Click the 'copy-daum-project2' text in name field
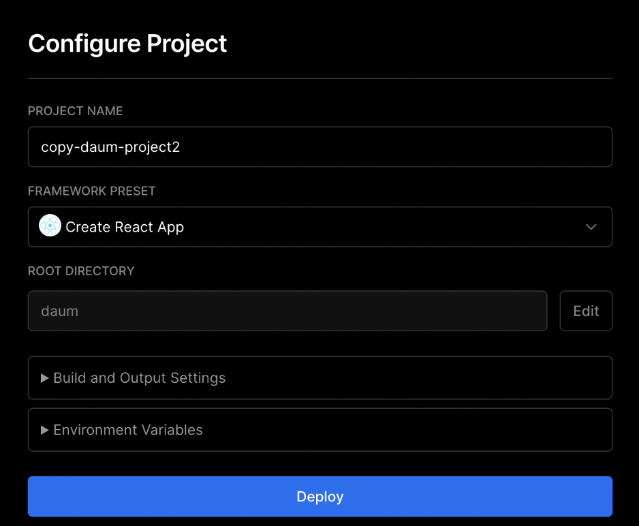The image size is (639, 526). pos(110,147)
